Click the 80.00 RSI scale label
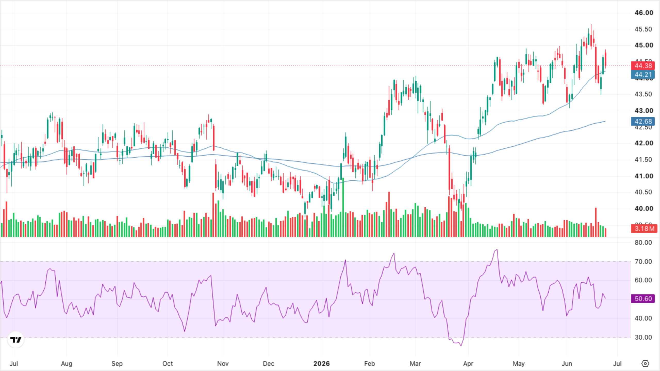660x371 pixels. (x=643, y=242)
